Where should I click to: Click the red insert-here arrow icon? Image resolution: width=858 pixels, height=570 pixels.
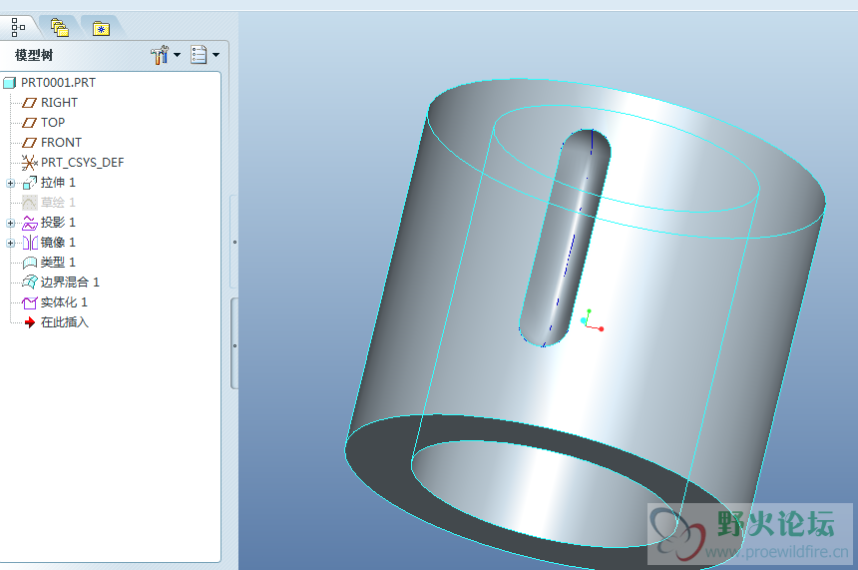[x=30, y=322]
